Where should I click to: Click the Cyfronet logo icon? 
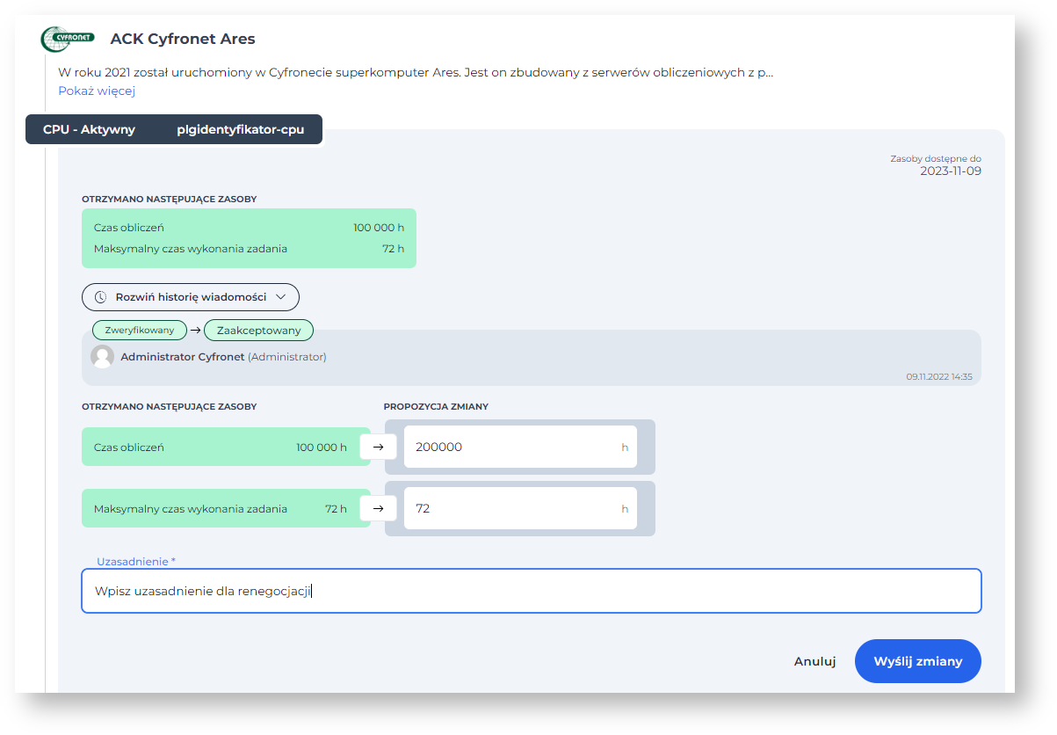[68, 40]
